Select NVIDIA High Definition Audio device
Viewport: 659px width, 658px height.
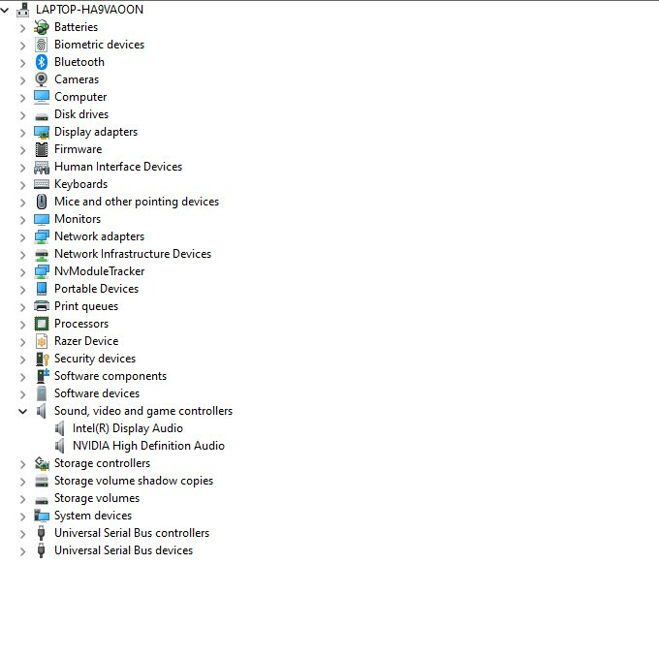149,446
